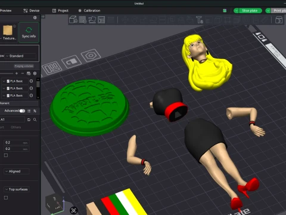Click the Auto orient toolbar icon
The image size is (286, 215).
point(92,20)
